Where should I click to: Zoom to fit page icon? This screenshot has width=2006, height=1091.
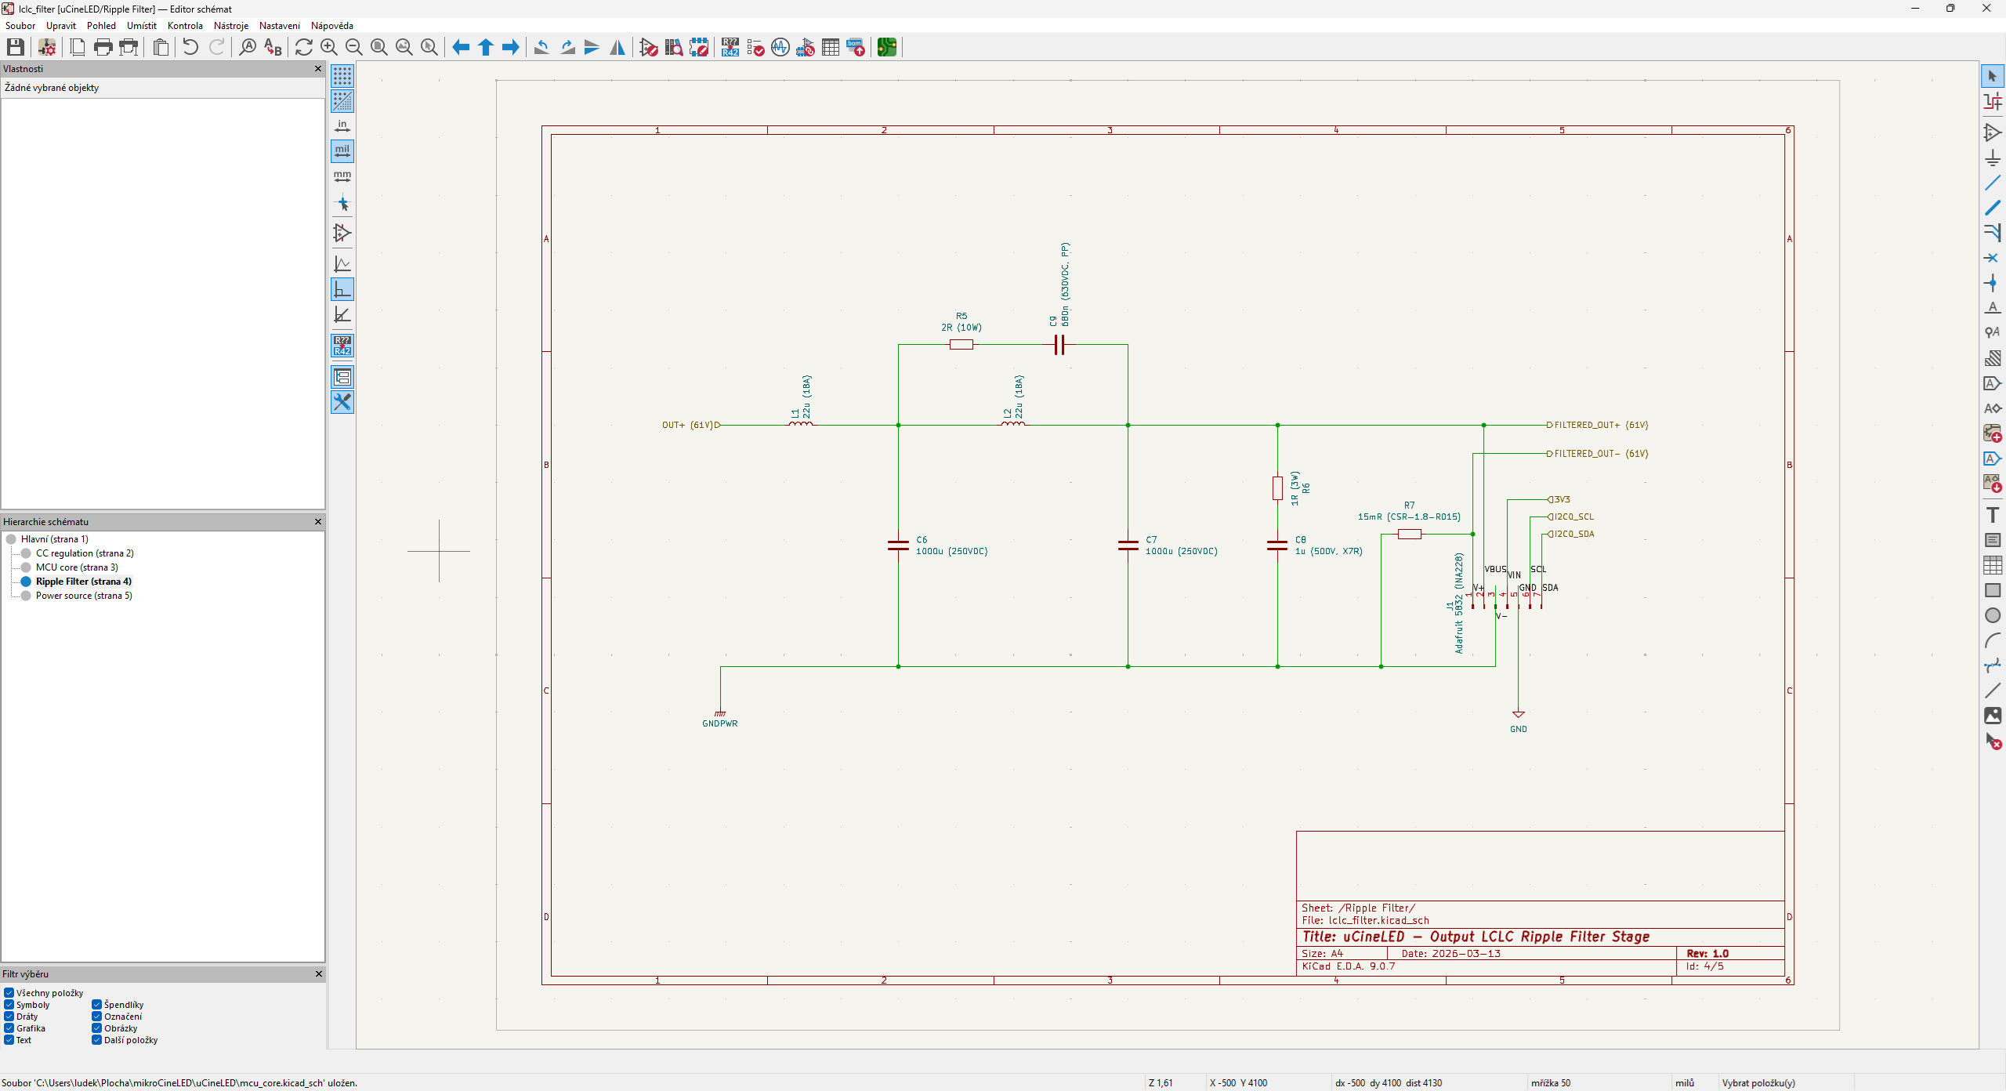point(378,48)
